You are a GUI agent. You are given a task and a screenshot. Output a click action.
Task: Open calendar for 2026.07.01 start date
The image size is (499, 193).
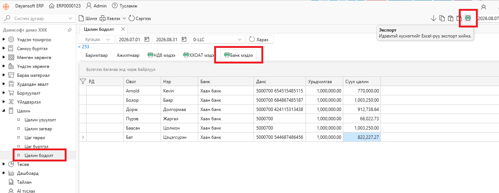147,39
